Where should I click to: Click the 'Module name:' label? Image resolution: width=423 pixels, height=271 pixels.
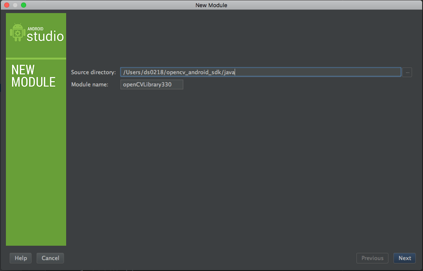(90, 84)
